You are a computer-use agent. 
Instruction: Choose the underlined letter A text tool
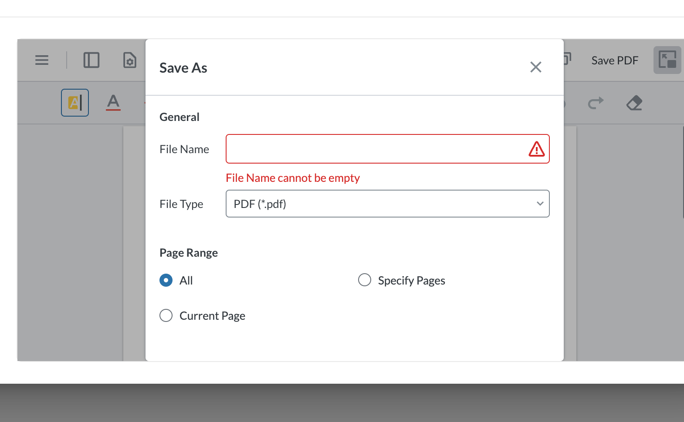pos(113,103)
